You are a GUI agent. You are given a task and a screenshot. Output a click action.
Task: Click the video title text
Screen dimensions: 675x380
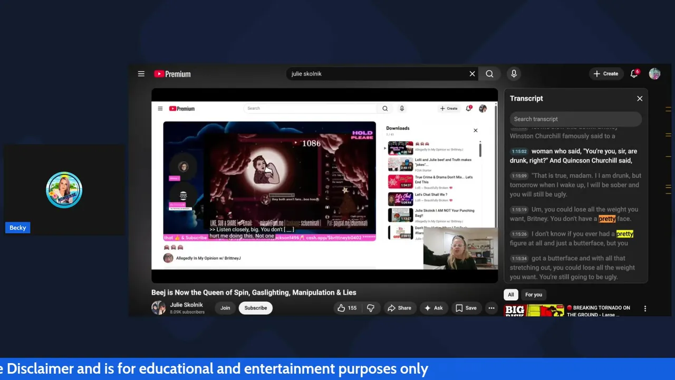(x=254, y=292)
